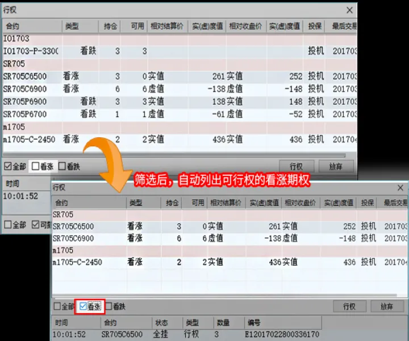Close the back 行权 window
The height and width of the screenshot is (341, 409).
pyautogui.click(x=349, y=10)
